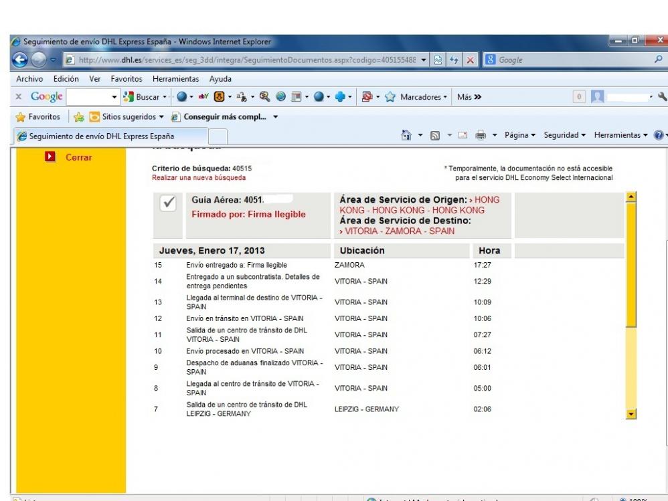The image size is (668, 501).
Task: Open the Seguridad dropdown menu
Action: (564, 135)
